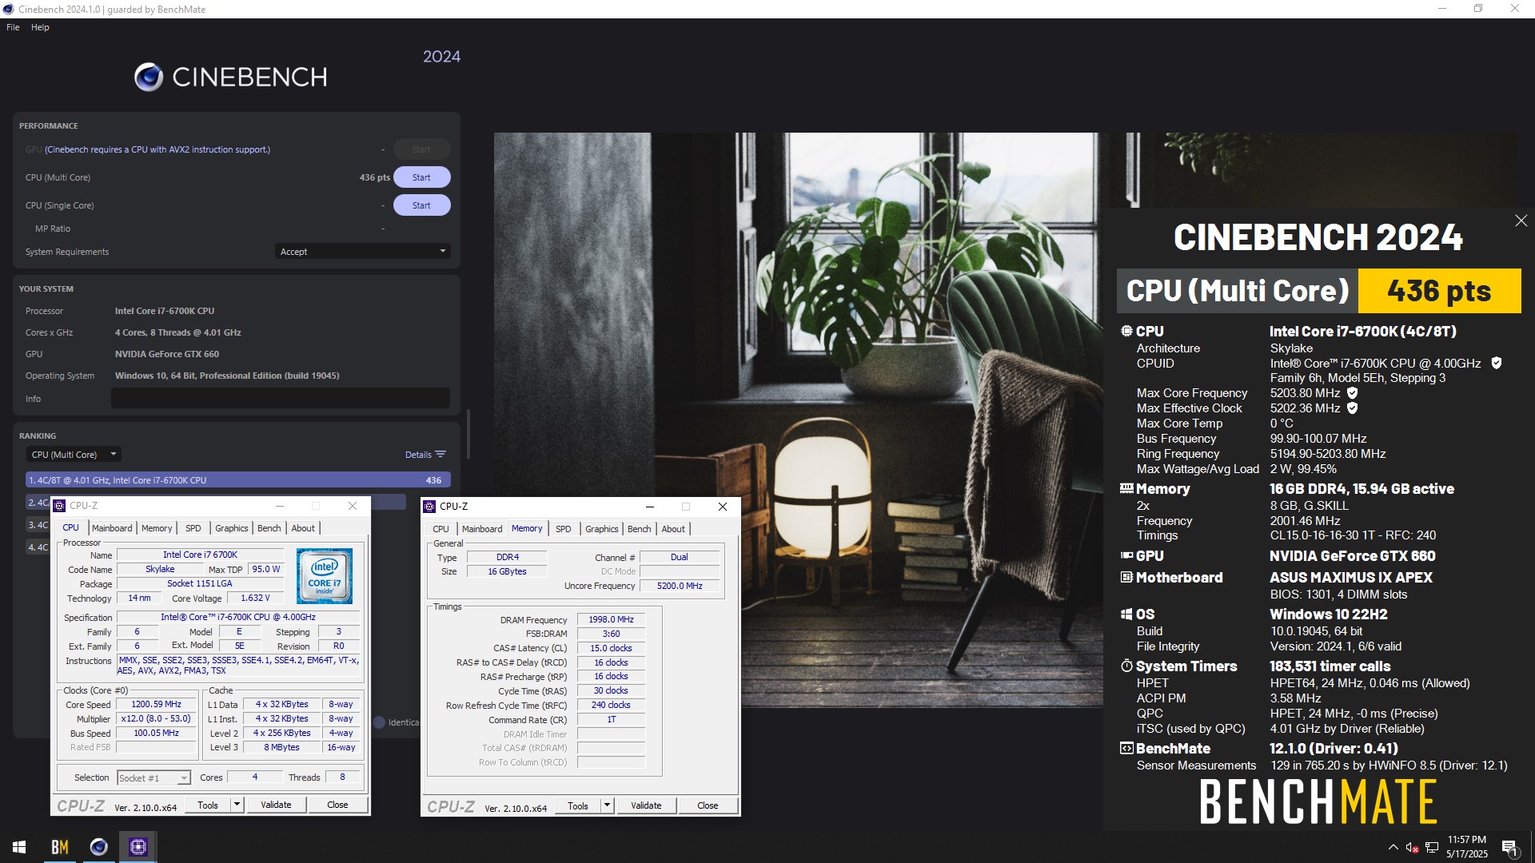Open Graphics tab in right CPU-Z
This screenshot has width=1535, height=863.
click(x=602, y=529)
